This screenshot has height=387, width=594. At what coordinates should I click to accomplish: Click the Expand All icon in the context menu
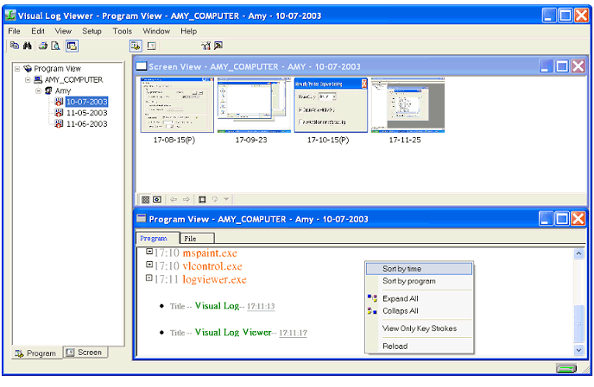click(372, 298)
